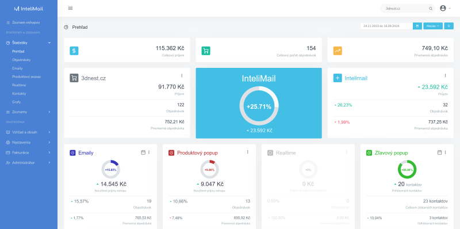460x229 pixels.
Task: Click the Emaily +15.85% donut chart
Action: (110, 169)
